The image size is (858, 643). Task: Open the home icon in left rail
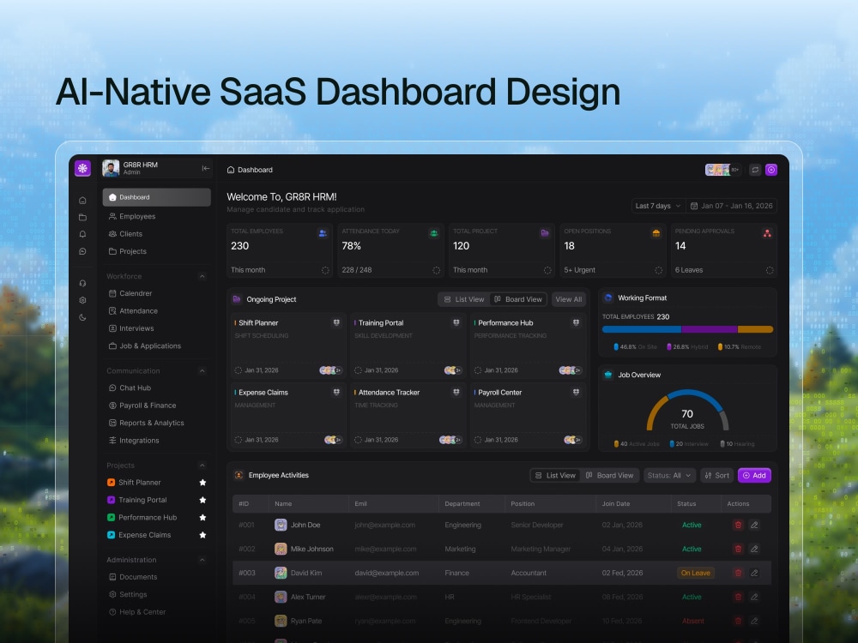coord(82,200)
